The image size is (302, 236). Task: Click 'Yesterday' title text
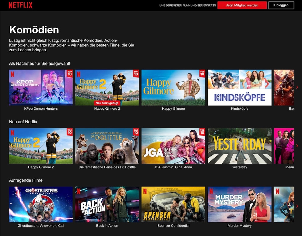point(240,167)
